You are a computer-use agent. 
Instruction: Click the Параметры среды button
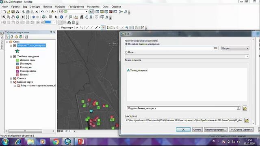coord(216,130)
